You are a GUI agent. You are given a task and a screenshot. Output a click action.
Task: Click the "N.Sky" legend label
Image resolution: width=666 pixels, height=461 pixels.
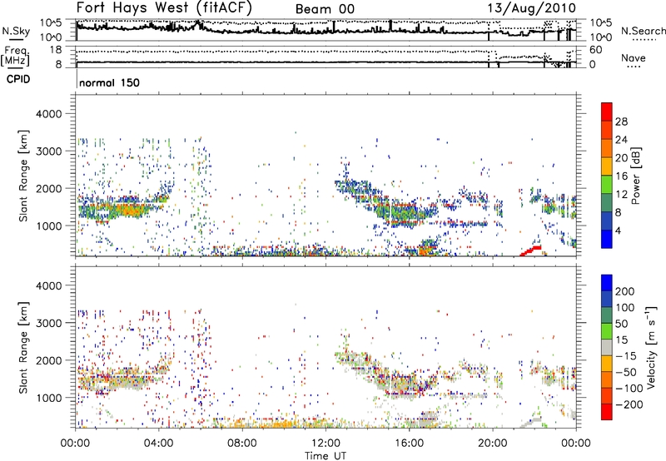point(16,31)
